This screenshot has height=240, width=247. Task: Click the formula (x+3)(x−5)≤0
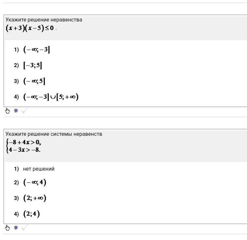30,28
